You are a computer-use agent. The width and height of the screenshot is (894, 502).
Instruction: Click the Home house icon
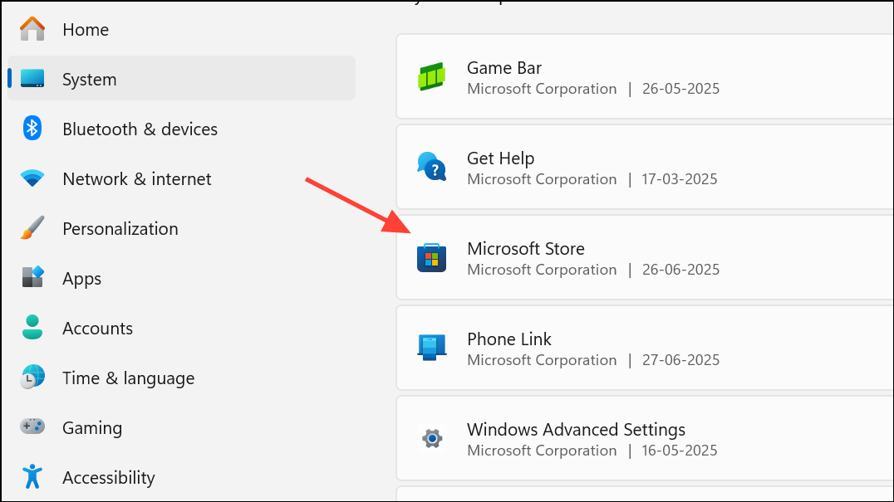point(32,29)
